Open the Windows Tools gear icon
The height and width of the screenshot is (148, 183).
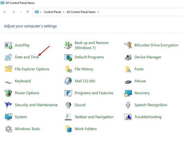coord(8,129)
